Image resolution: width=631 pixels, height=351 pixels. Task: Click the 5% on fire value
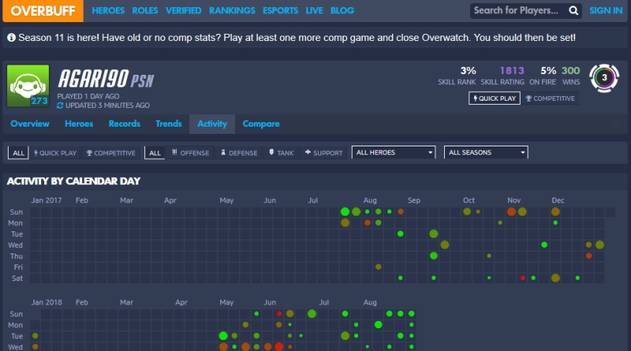tap(548, 71)
